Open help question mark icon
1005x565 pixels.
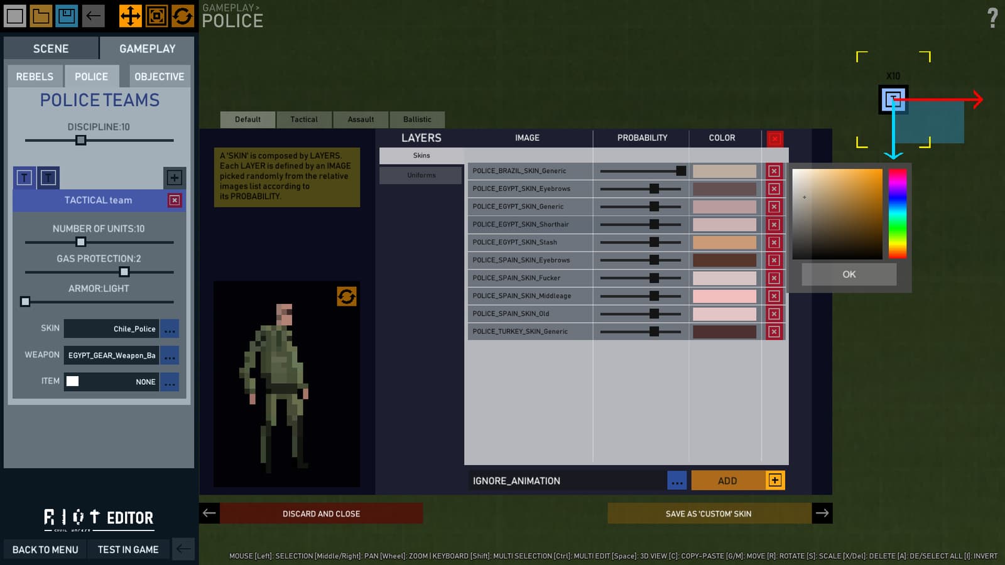pos(992,18)
